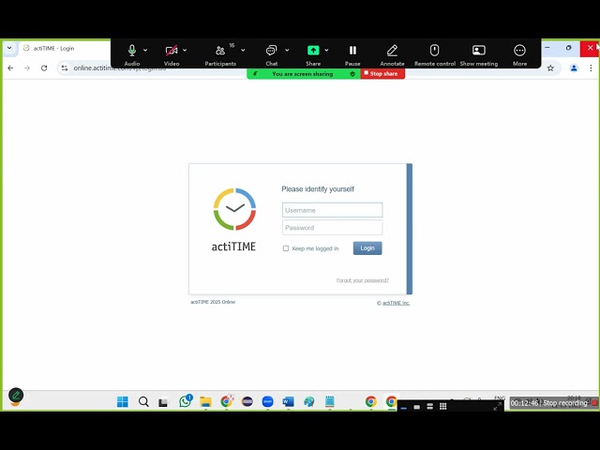Click the Stop recording control
Viewport: 600px width, 450px height.
click(x=554, y=403)
